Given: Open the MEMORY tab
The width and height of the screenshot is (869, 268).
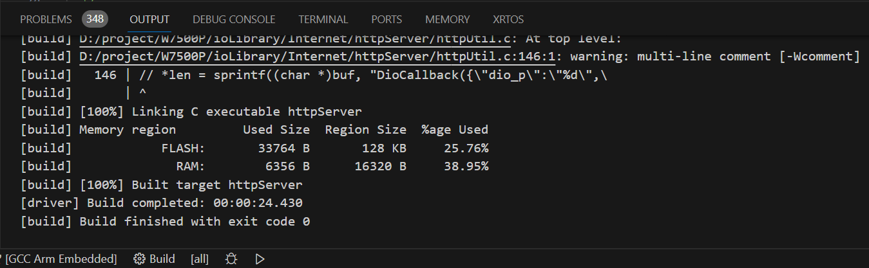Looking at the screenshot, I should 447,19.
